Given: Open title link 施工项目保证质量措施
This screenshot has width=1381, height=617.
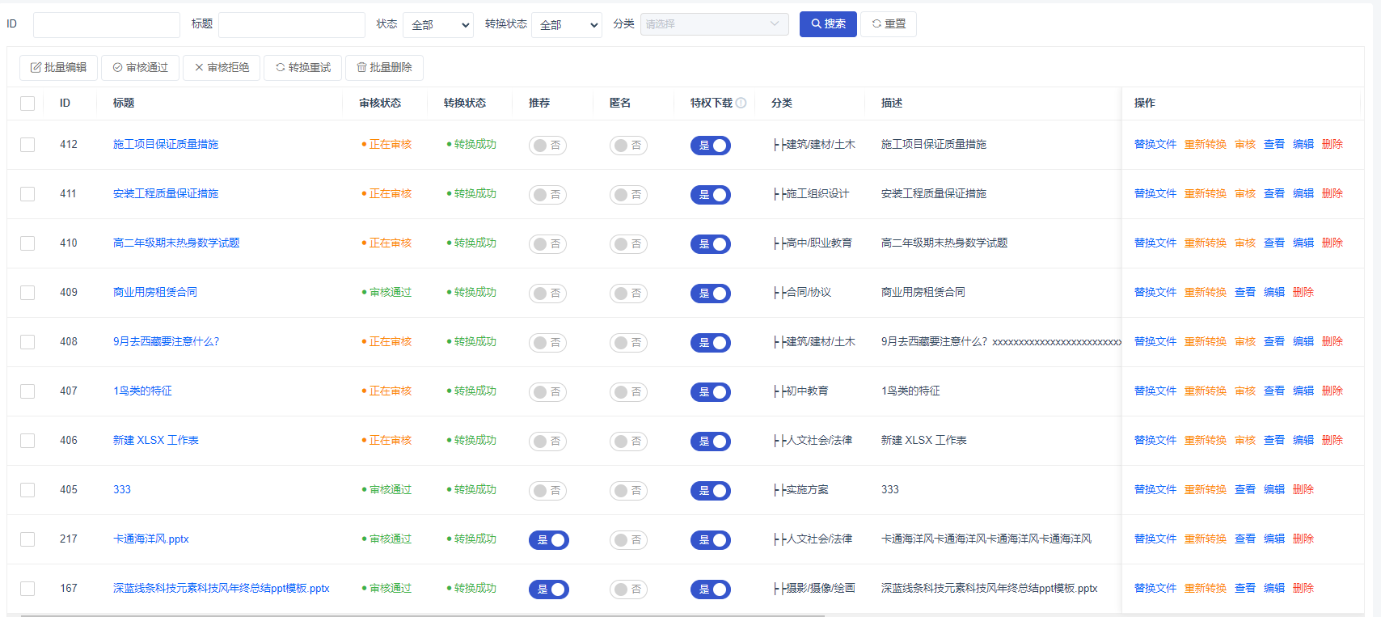Looking at the screenshot, I should pos(166,144).
